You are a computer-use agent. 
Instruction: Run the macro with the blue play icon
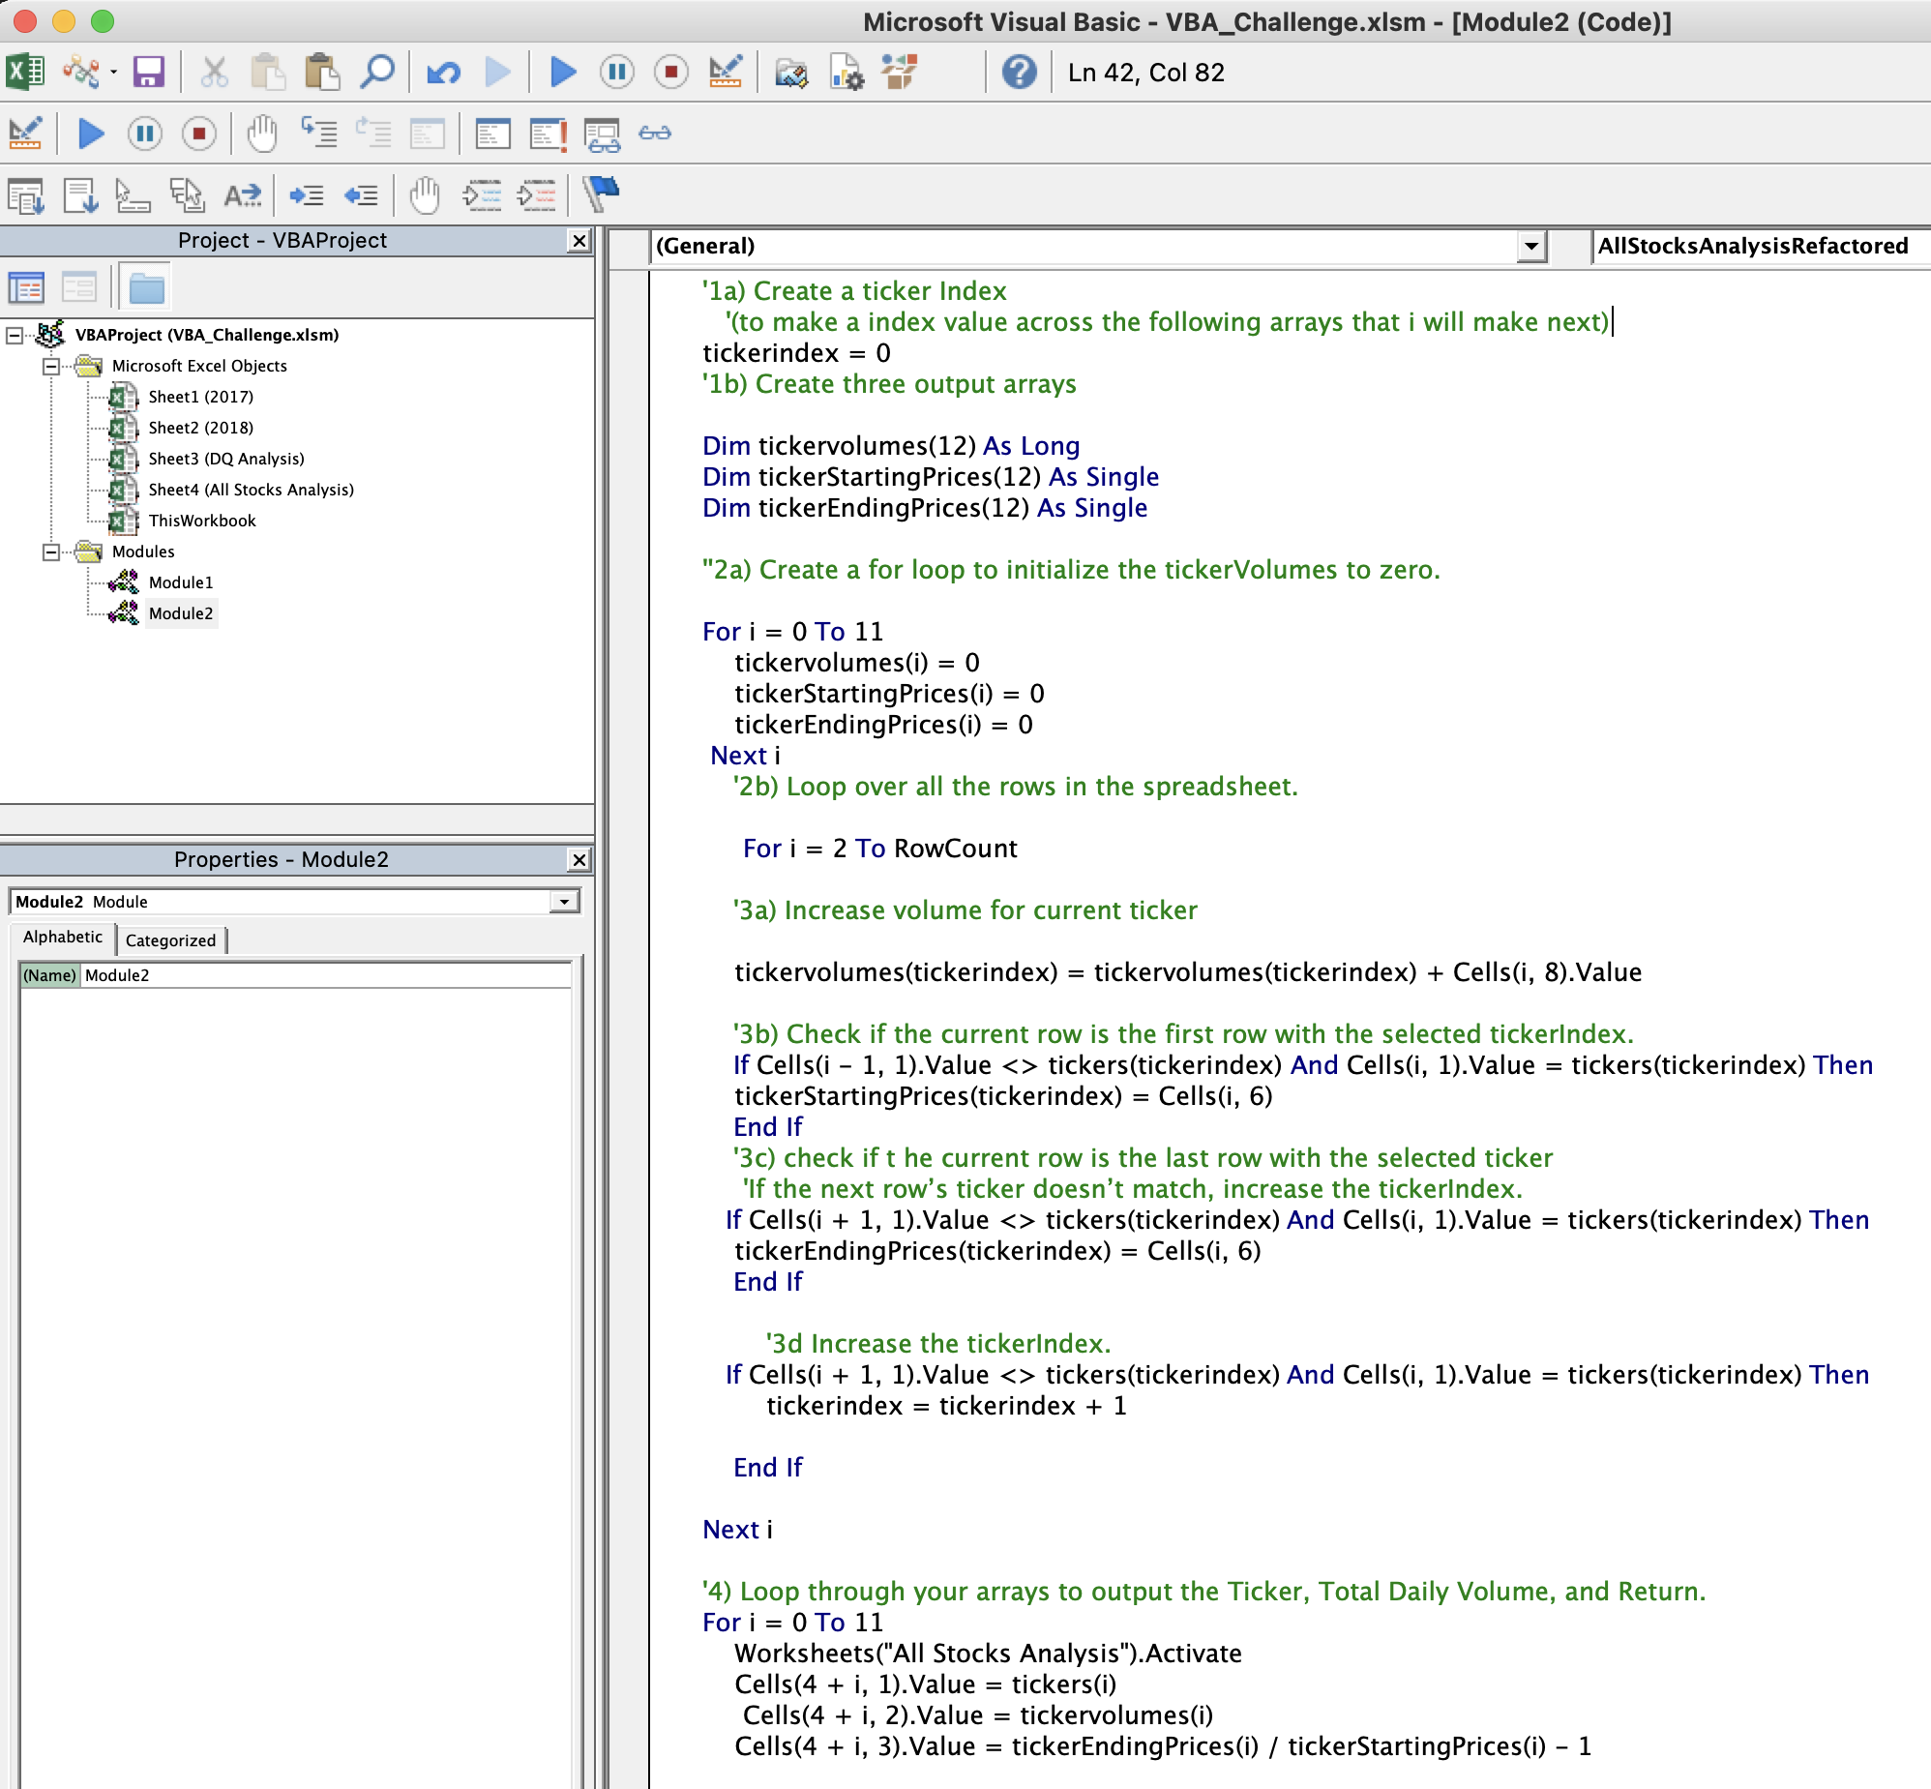(562, 73)
